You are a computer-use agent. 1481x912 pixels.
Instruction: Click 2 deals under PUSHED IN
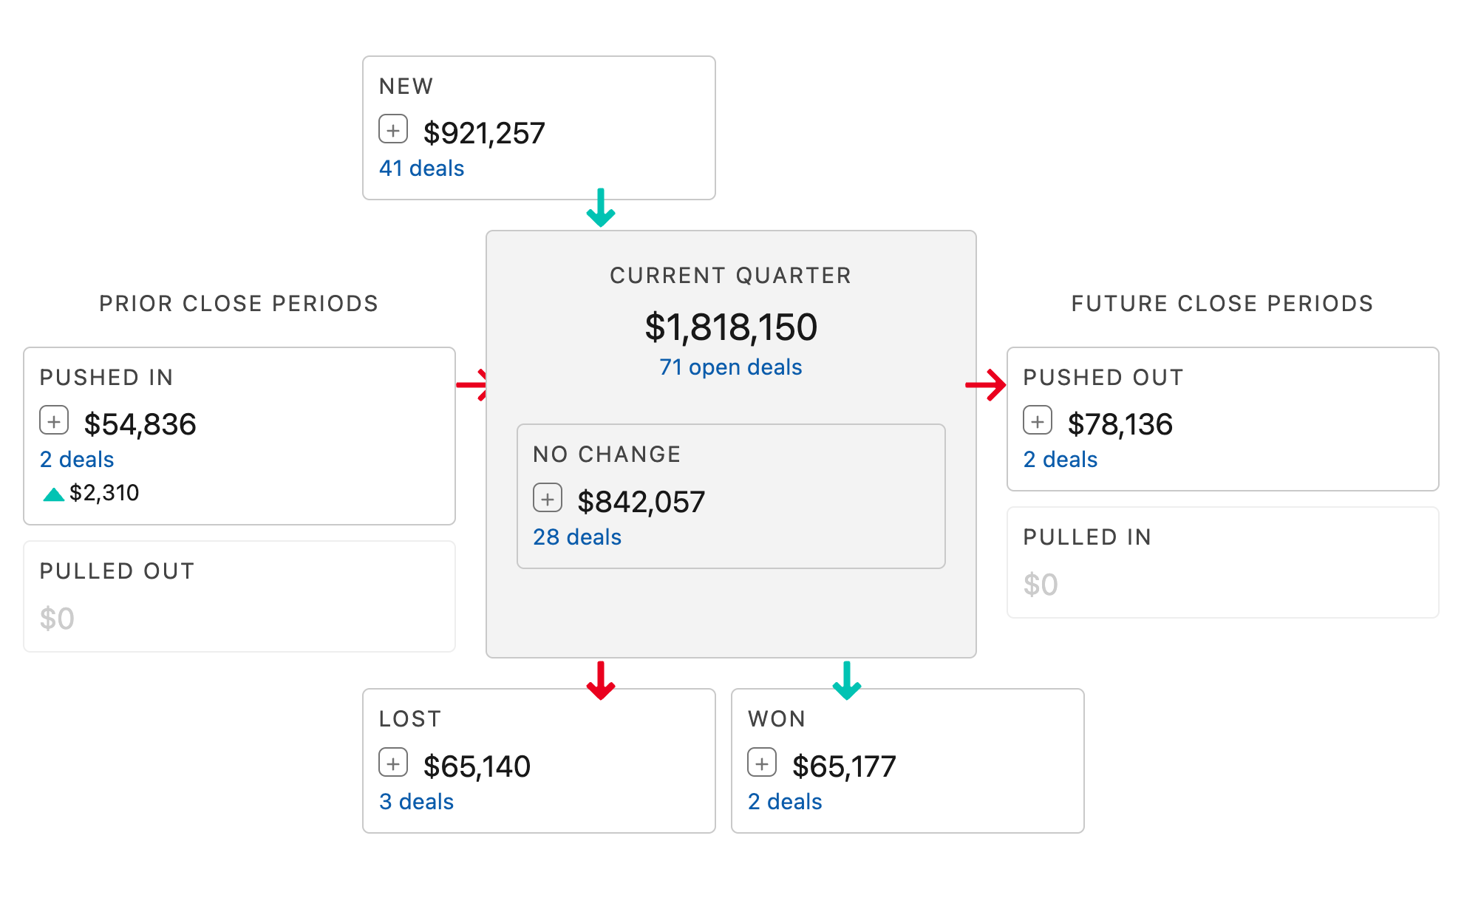(77, 460)
